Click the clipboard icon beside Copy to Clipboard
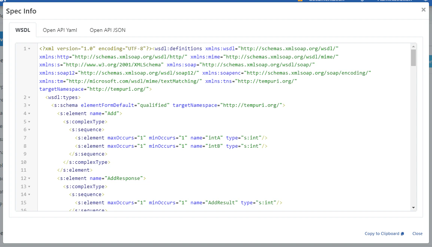This screenshot has width=432, height=247. click(x=402, y=233)
